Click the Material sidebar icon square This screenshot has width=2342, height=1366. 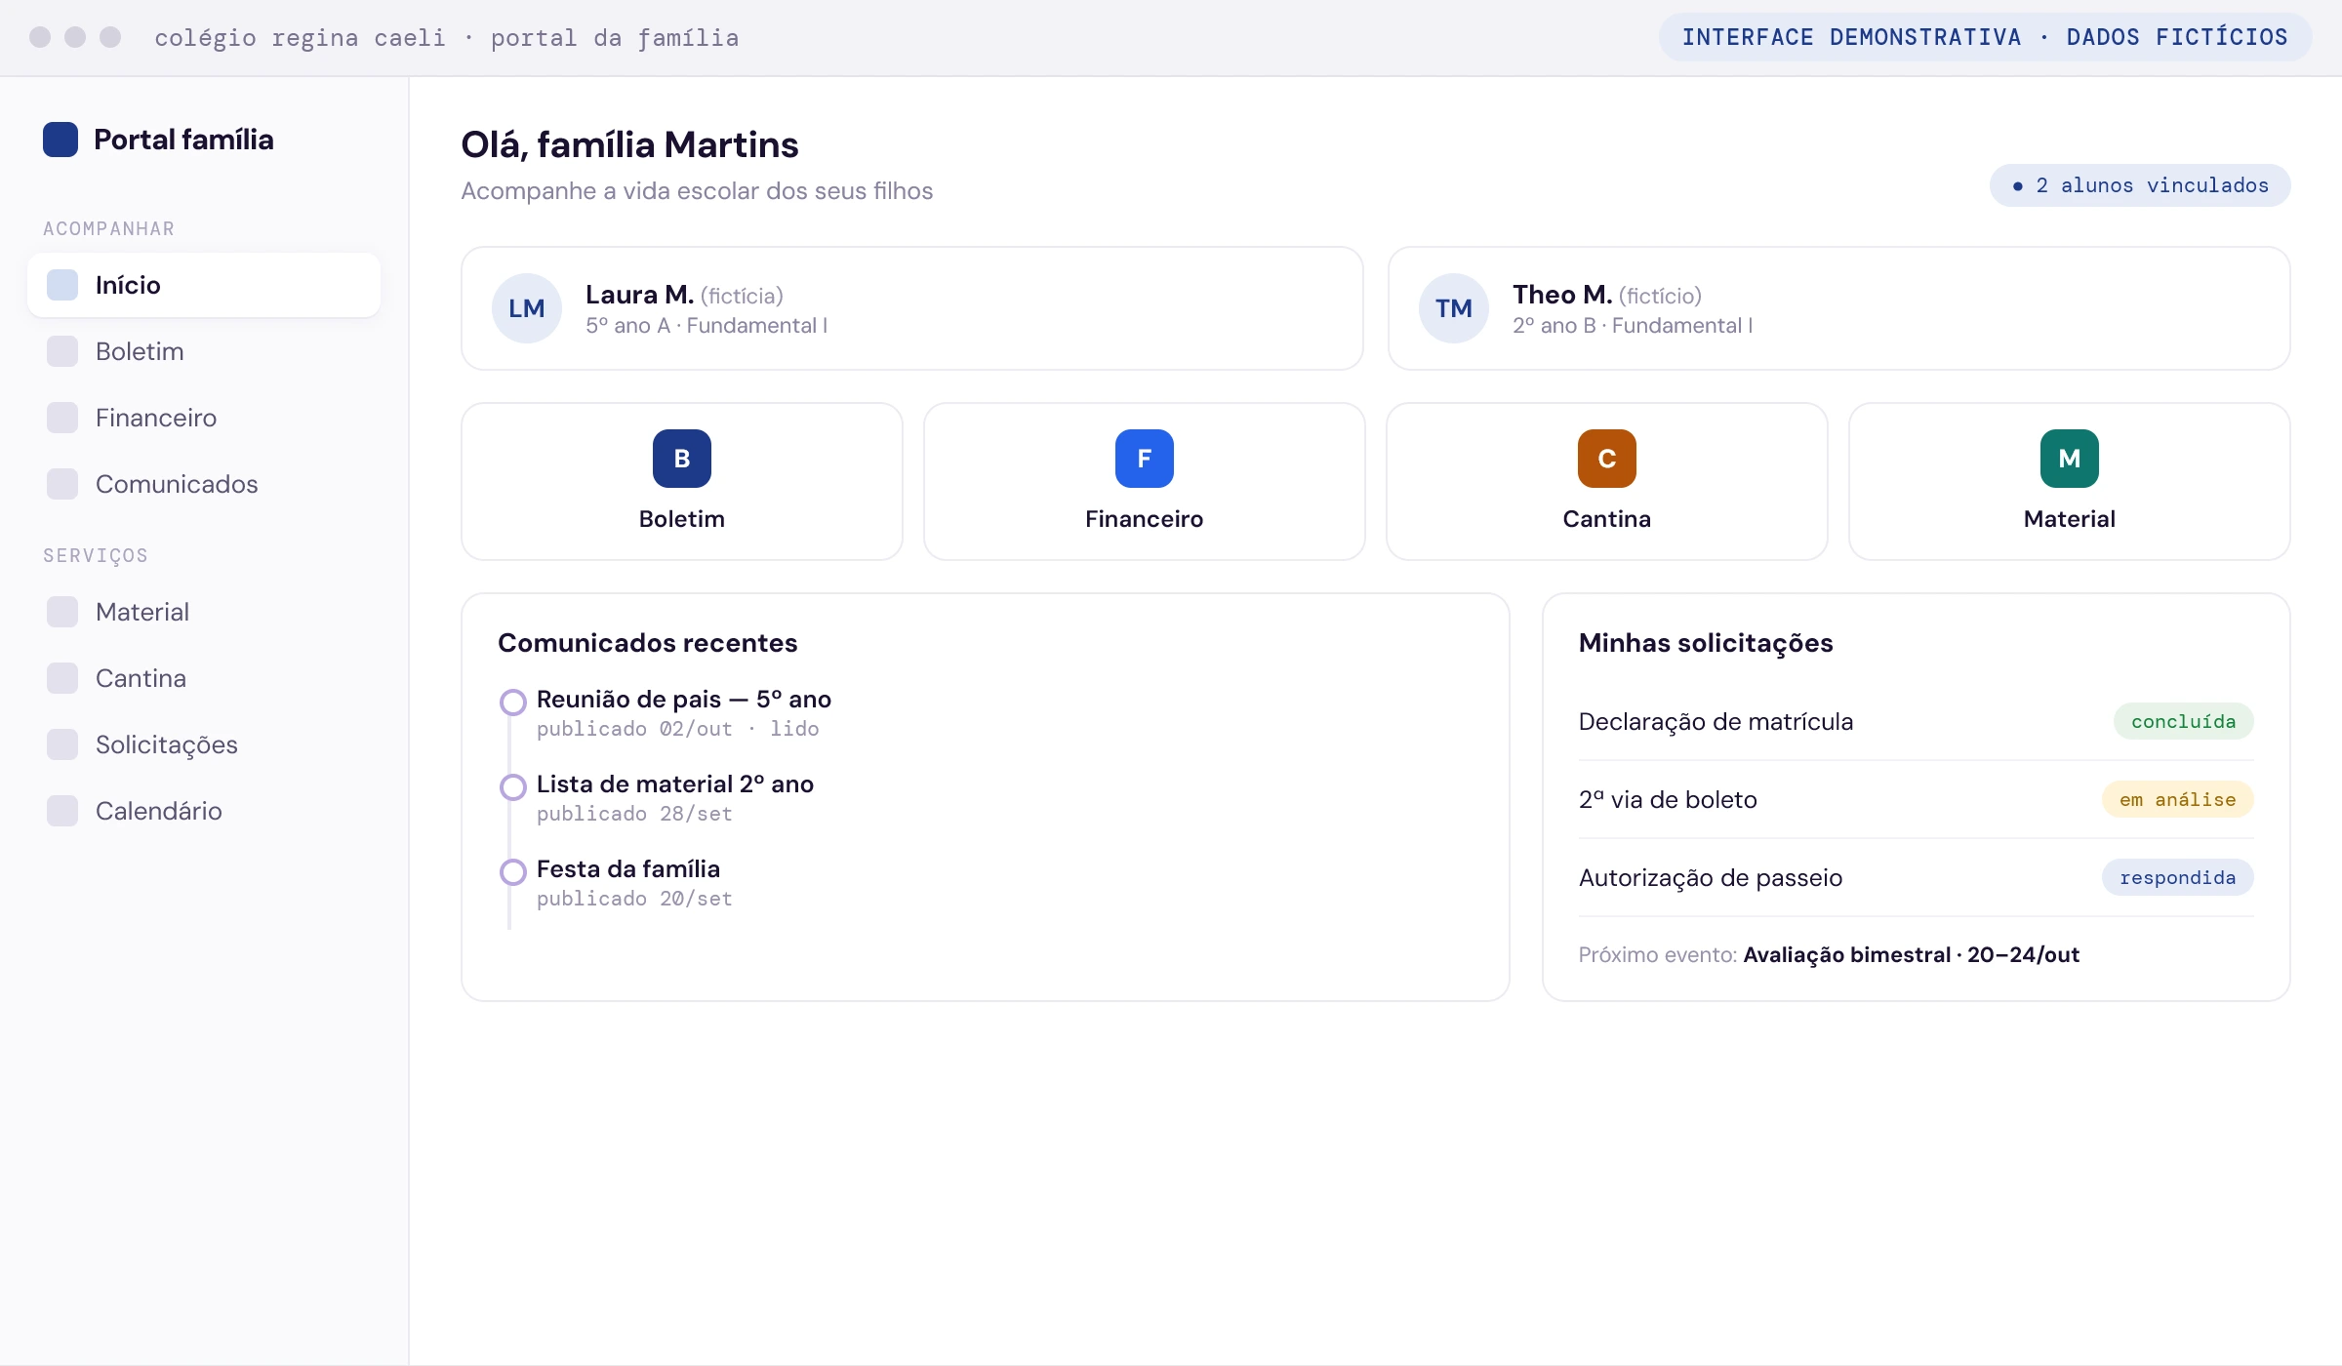click(x=62, y=612)
